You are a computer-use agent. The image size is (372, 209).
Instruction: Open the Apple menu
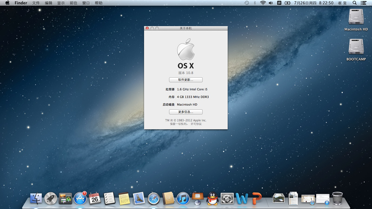pyautogui.click(x=7, y=3)
